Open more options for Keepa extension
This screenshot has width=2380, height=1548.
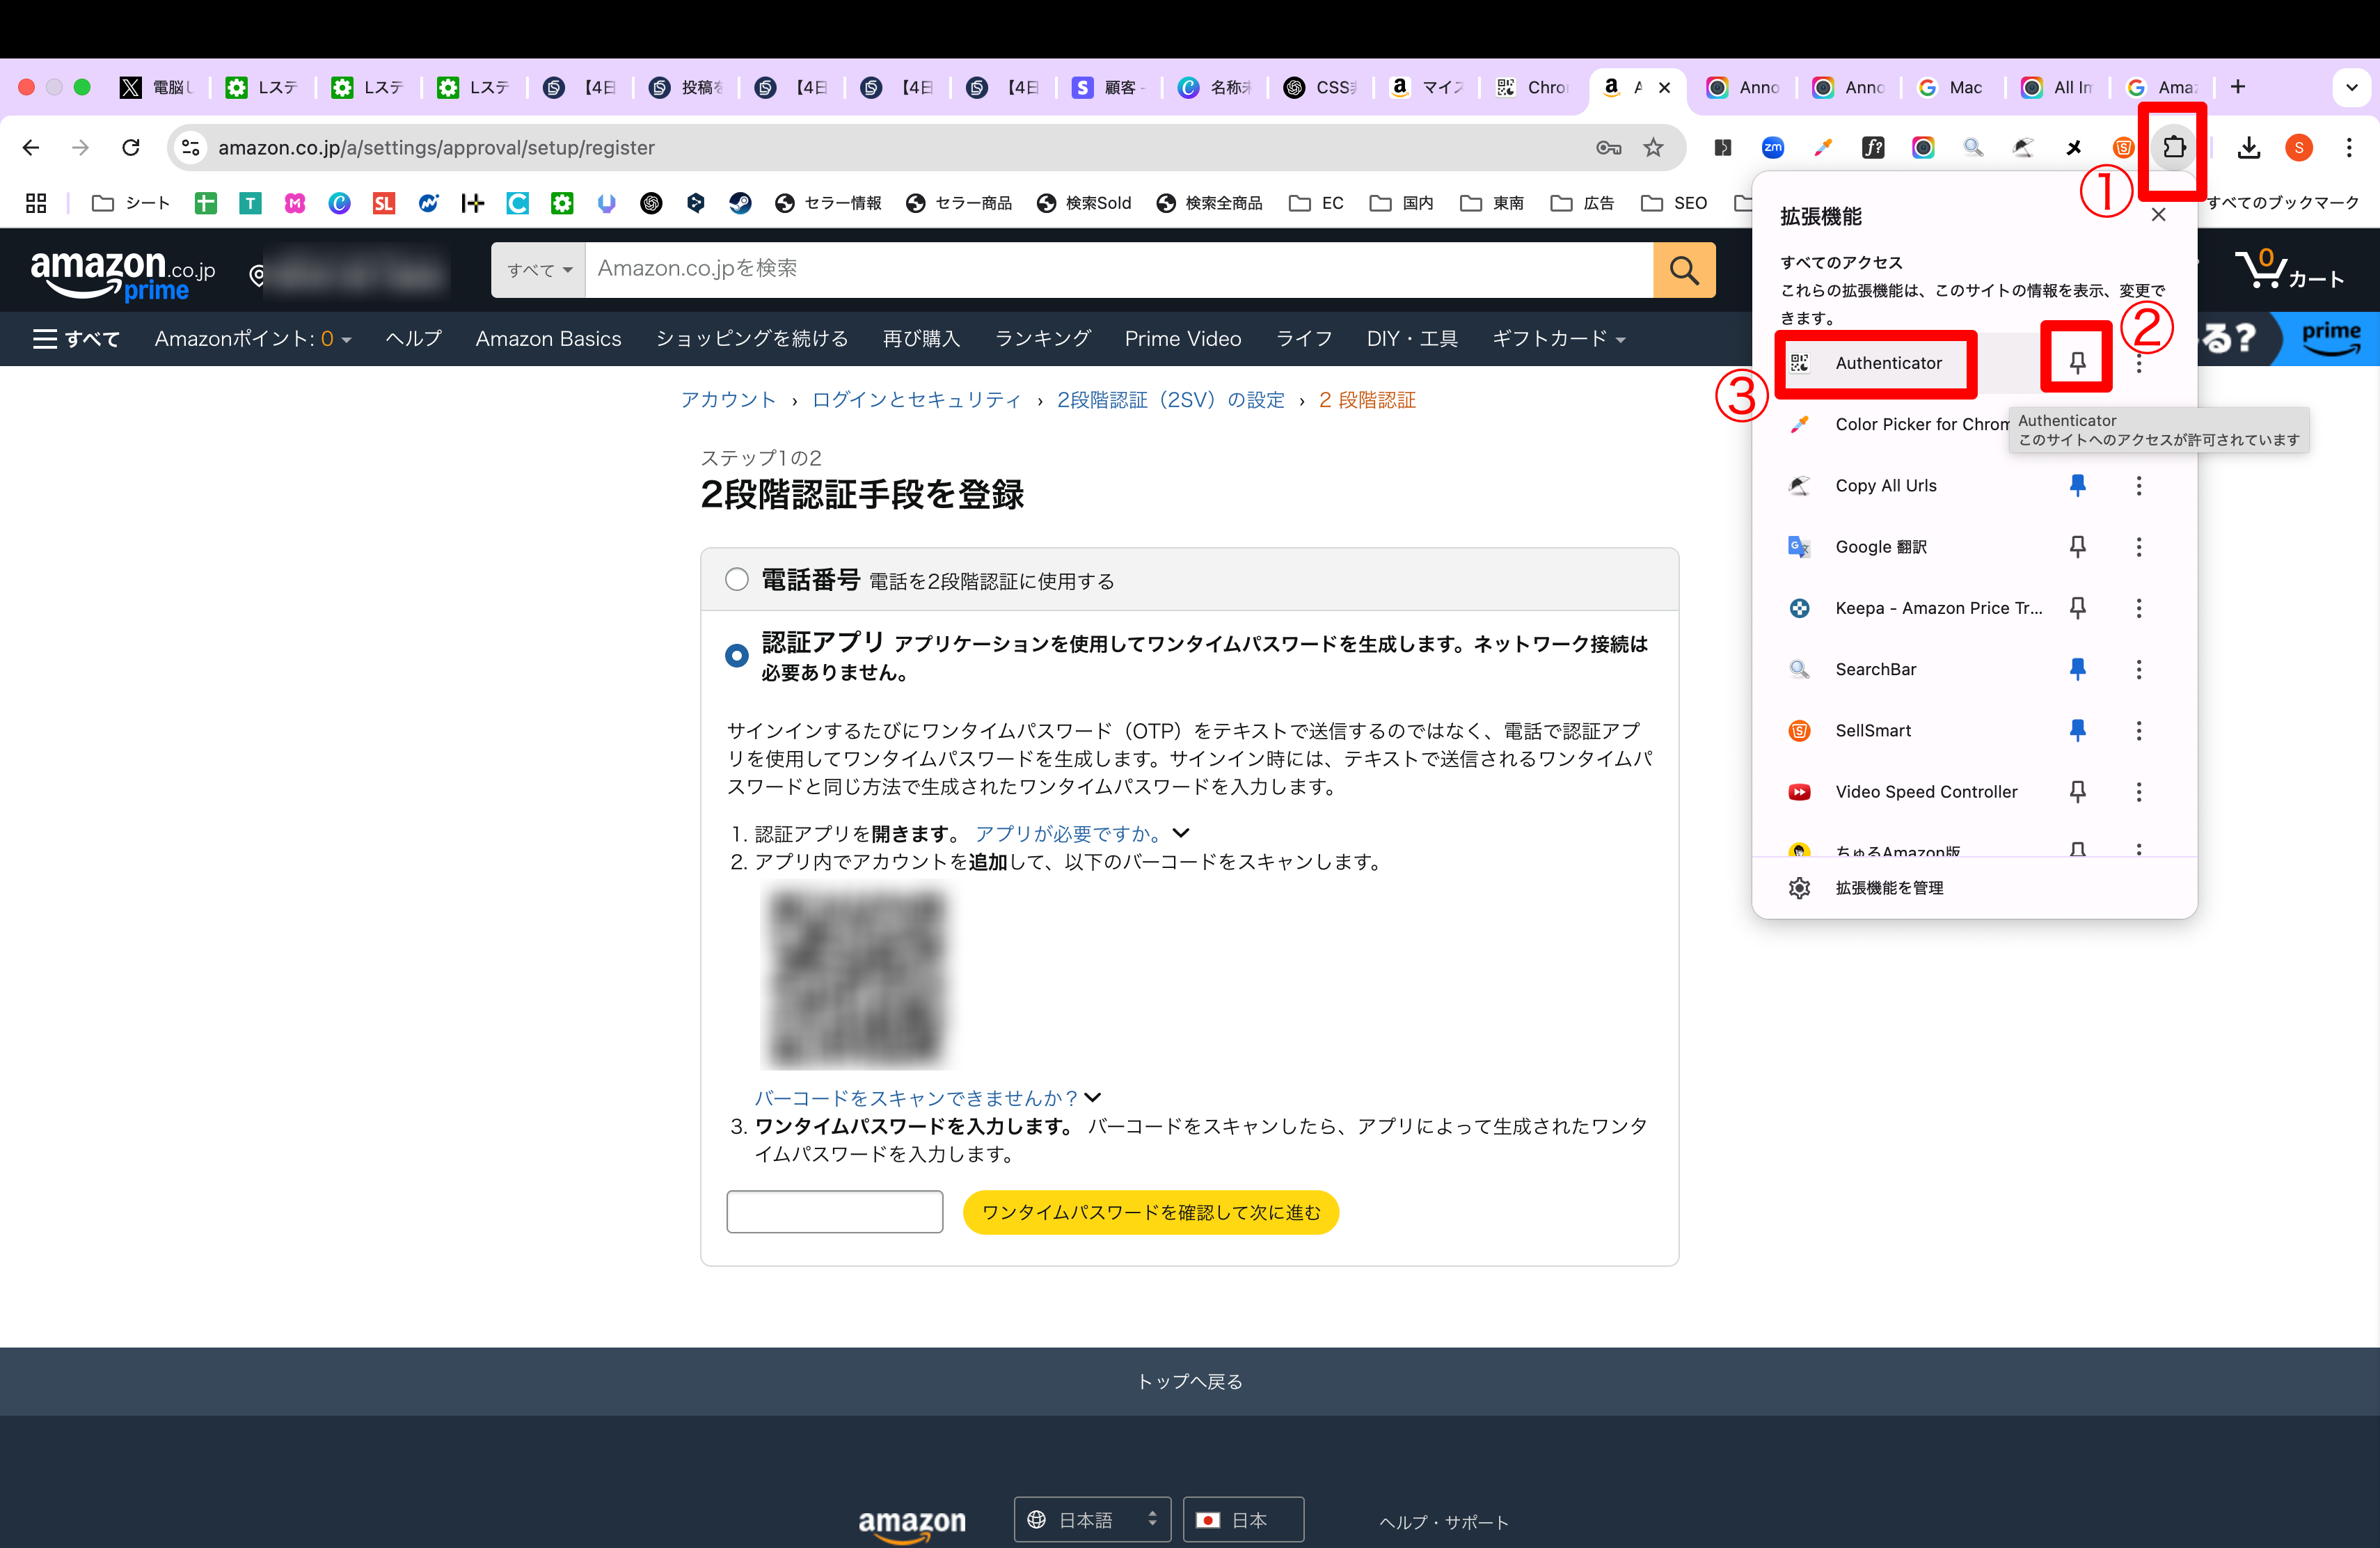pos(2139,608)
